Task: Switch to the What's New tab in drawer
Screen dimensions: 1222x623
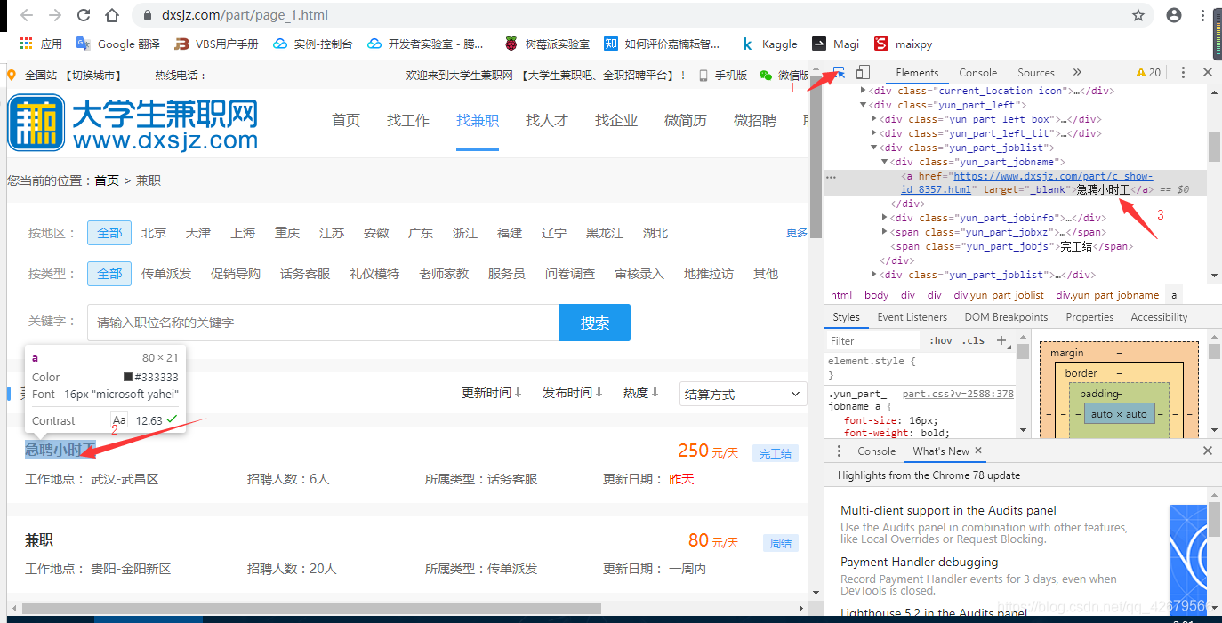Action: coord(938,451)
